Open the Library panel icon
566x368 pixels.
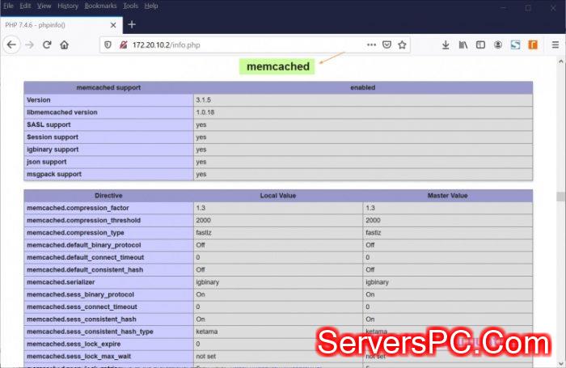click(463, 44)
